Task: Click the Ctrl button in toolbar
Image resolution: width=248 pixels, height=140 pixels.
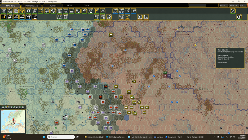Action: pyautogui.click(x=146, y=17)
